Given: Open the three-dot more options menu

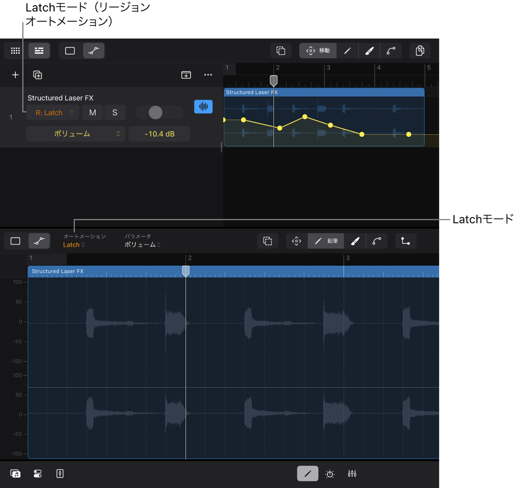Looking at the screenshot, I should pyautogui.click(x=208, y=75).
